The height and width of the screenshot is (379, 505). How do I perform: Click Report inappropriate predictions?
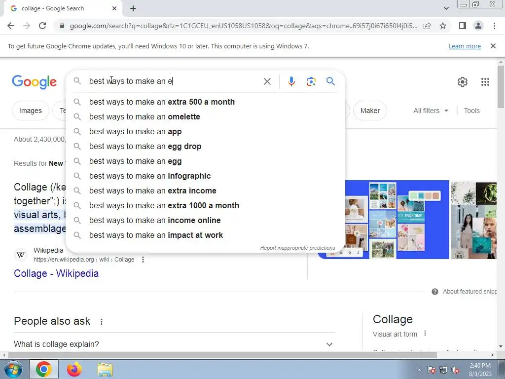click(297, 248)
